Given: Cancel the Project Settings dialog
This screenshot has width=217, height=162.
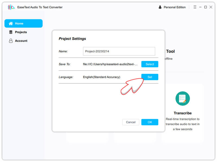Looking at the screenshot, I should 131,122.
